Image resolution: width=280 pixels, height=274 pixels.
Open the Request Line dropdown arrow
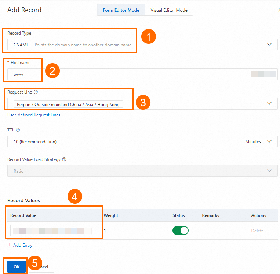[x=270, y=103]
